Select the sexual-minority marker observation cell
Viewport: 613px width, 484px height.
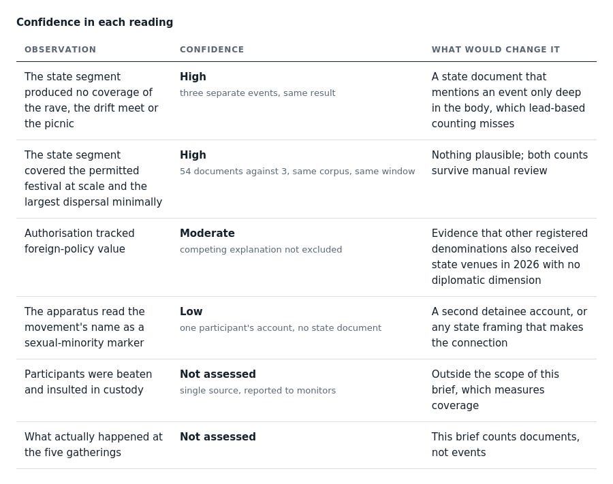point(84,327)
